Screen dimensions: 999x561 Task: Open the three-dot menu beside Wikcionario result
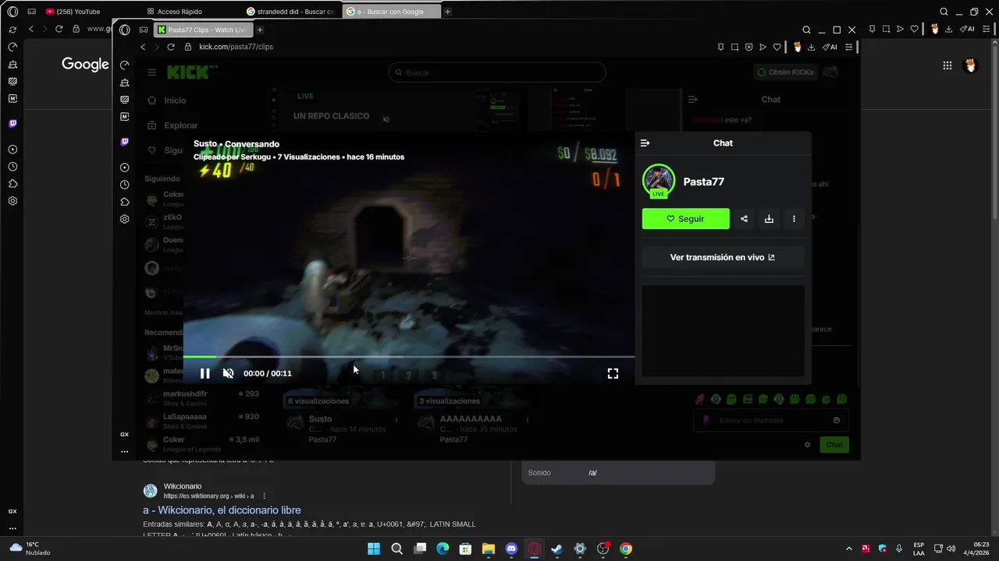(264, 496)
